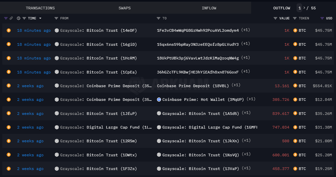Open the USD column filter

tap(322, 18)
